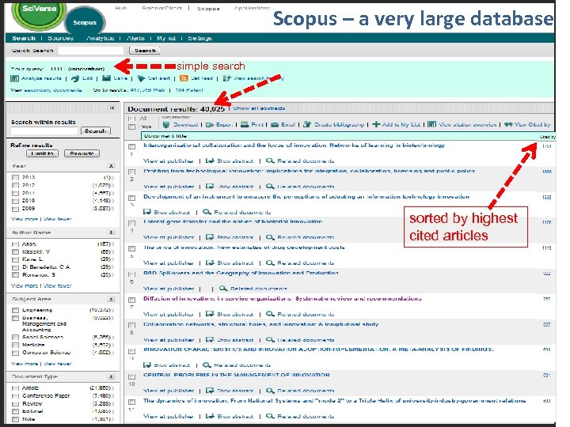
Task: Click the Export icon in results toolbar
Action: [209, 125]
